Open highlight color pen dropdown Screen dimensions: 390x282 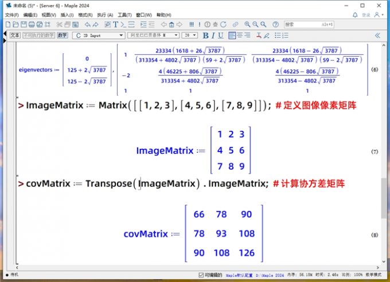pos(267,35)
